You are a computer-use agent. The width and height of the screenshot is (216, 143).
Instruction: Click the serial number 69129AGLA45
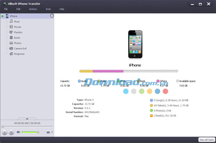tap(92, 112)
